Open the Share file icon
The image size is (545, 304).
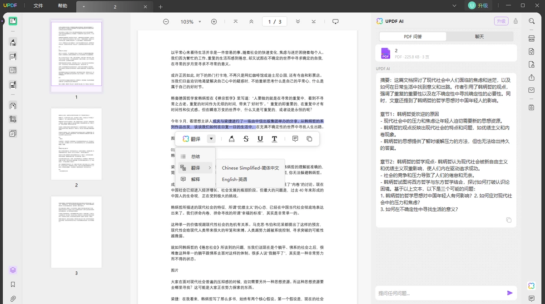(531, 78)
